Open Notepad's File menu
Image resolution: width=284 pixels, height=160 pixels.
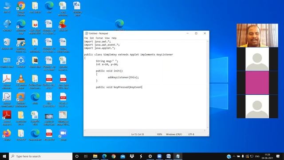tap(86, 38)
